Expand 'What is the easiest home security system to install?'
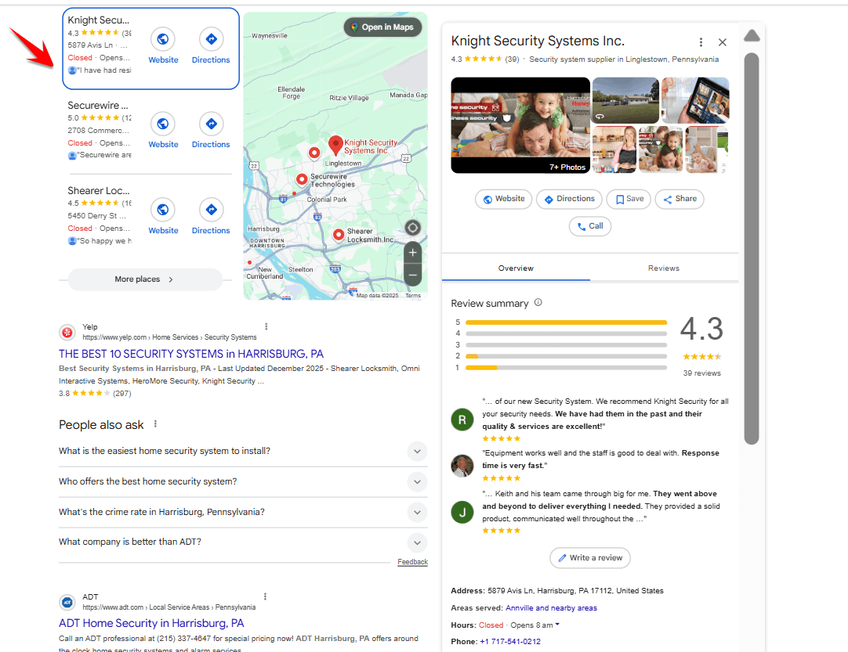This screenshot has height=652, width=848. (417, 452)
